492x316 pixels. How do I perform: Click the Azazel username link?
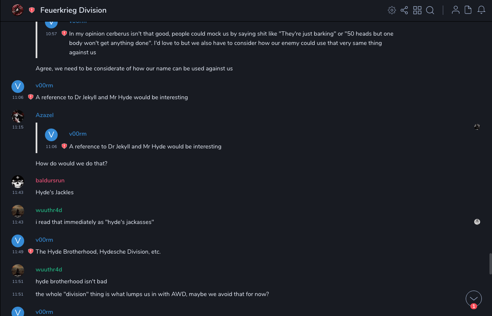click(45, 115)
